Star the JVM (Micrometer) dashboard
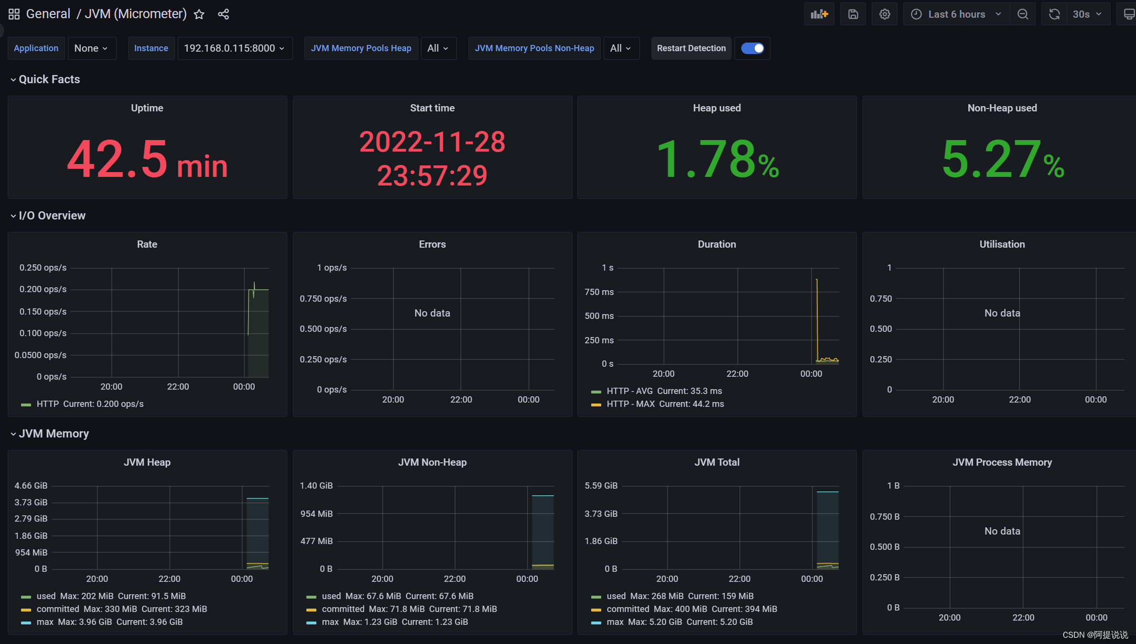This screenshot has height=644, width=1136. 199,14
